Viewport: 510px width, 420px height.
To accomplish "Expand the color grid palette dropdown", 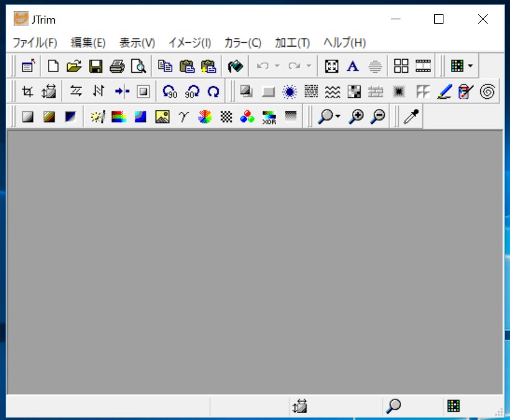I will [x=470, y=66].
